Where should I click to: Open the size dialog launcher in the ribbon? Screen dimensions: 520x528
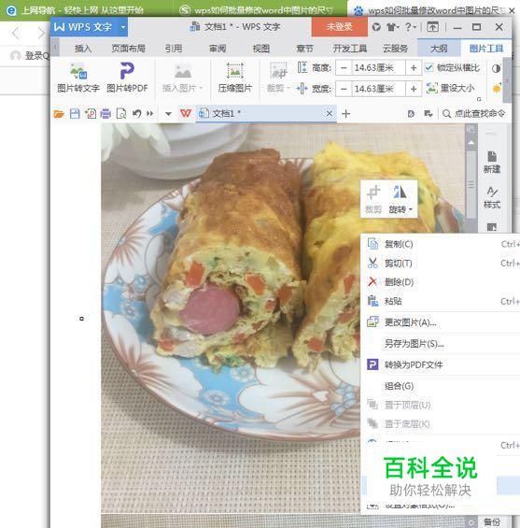pos(479,99)
